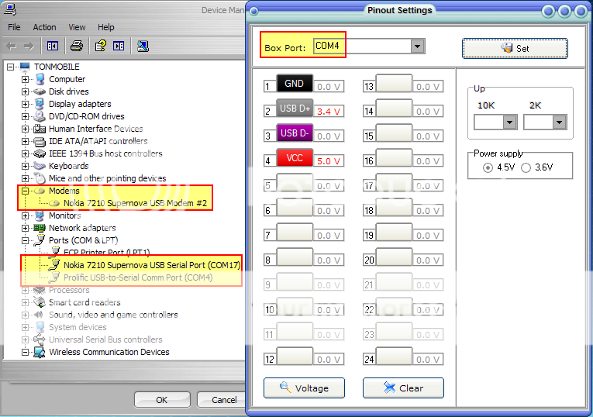The width and height of the screenshot is (593, 417).
Task: Open the Action menu
Action: tap(44, 27)
